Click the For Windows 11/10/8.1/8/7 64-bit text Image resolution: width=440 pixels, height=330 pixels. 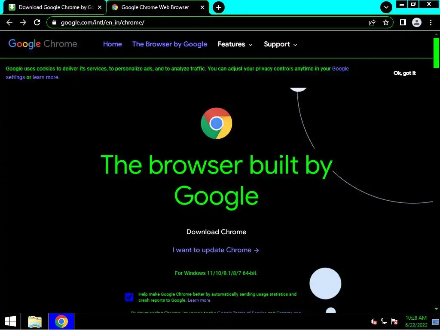216,273
